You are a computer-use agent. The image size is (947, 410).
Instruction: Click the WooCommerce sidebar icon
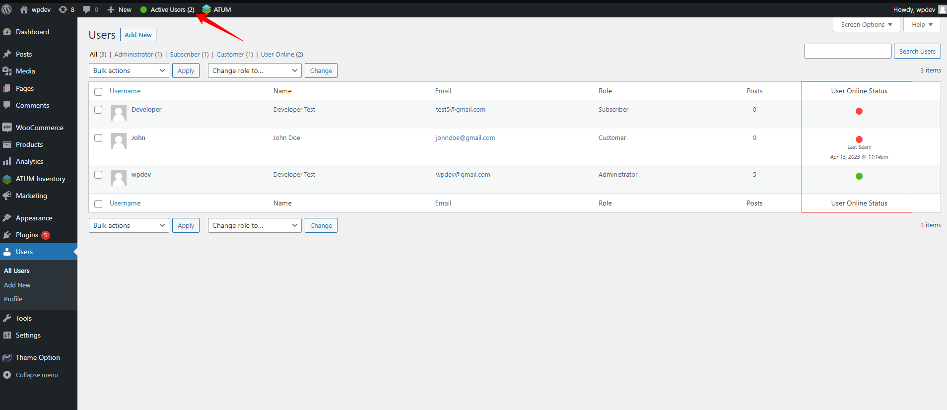7,128
